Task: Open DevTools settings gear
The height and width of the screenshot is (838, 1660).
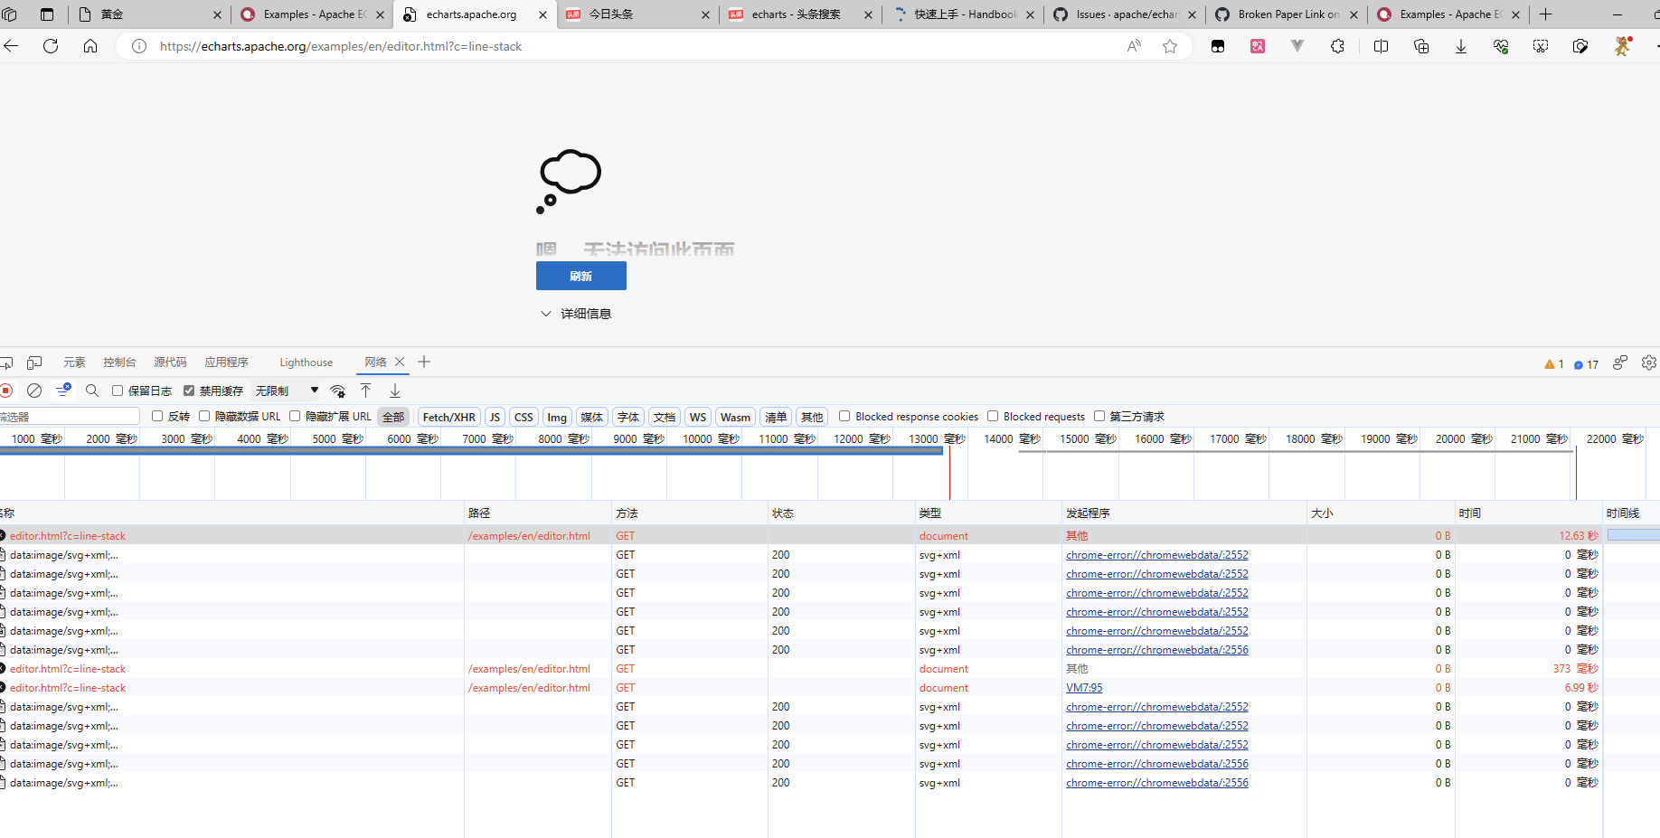Action: click(1648, 362)
